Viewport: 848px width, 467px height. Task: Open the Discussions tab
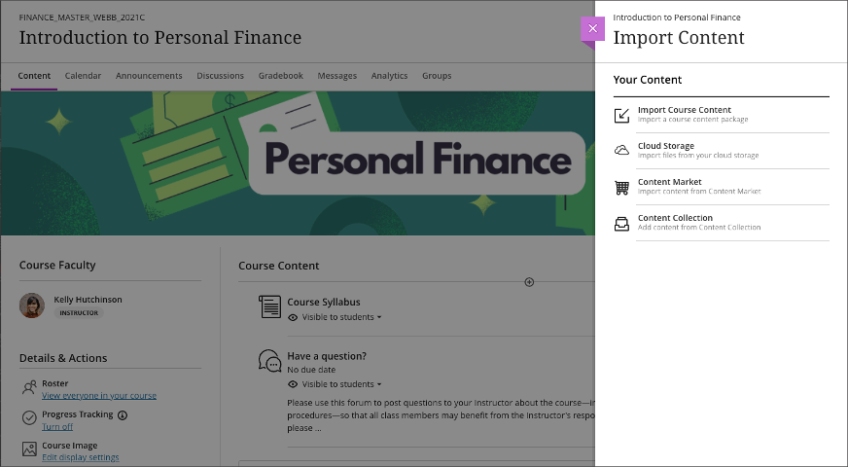coord(220,76)
